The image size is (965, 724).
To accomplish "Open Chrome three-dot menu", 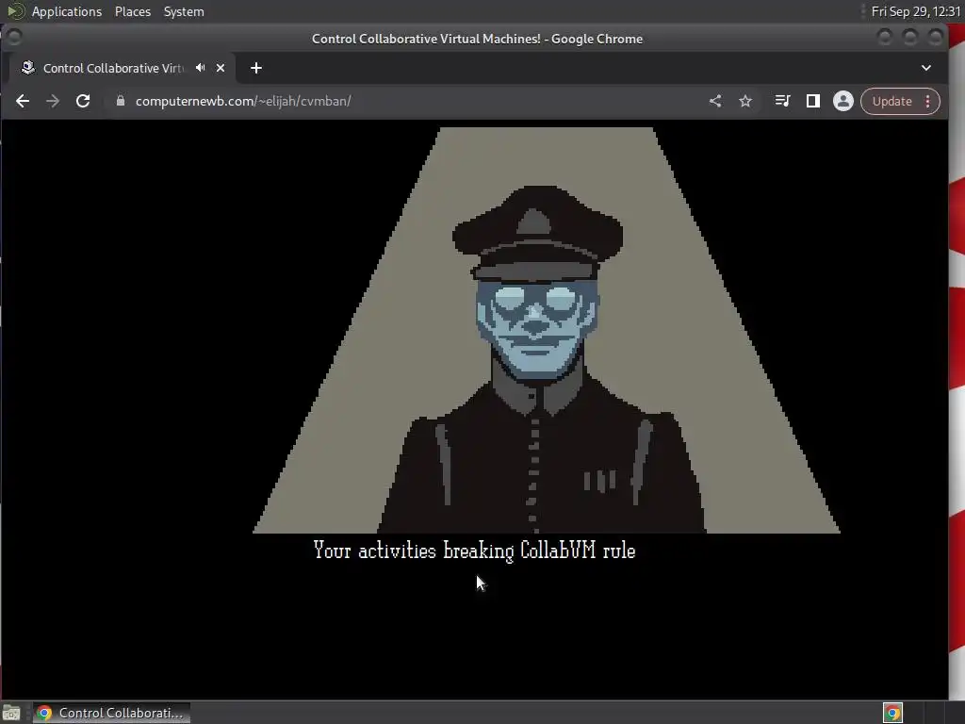I will (x=928, y=102).
